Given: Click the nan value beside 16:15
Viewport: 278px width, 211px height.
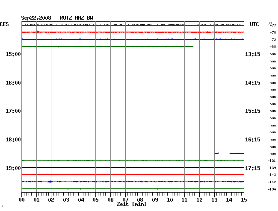Looking at the screenshot, I should point(273,140).
